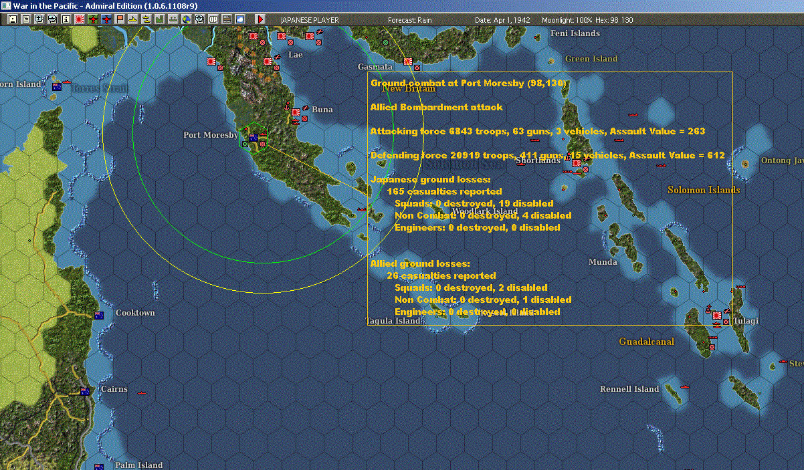Click the green crossed box above Gasmata

(x=385, y=42)
